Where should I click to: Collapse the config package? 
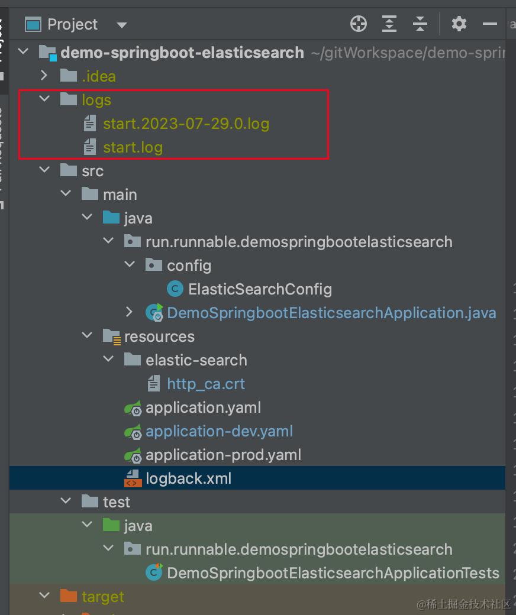coord(130,264)
